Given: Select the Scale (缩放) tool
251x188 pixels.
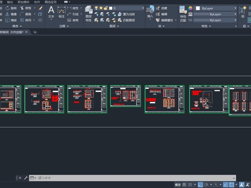Looking at the screenshot, I should coord(11,20).
